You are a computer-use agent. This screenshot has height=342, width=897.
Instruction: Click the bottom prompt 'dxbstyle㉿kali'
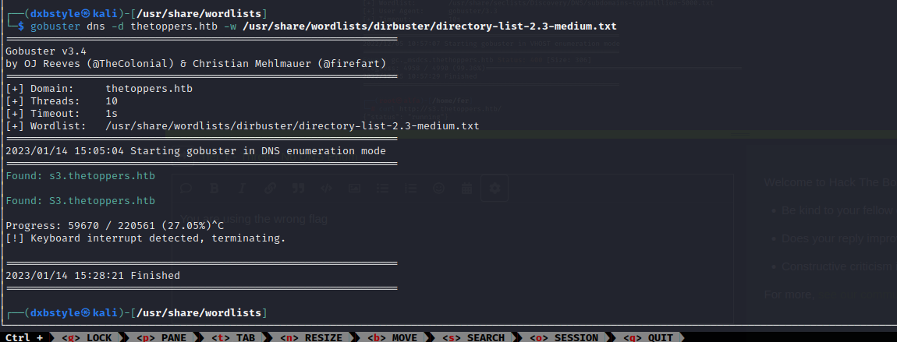pos(74,313)
